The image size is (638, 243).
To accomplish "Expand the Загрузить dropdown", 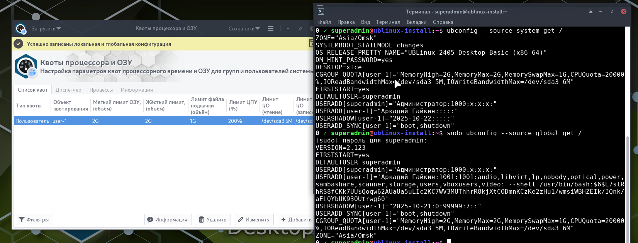I will (x=46, y=28).
